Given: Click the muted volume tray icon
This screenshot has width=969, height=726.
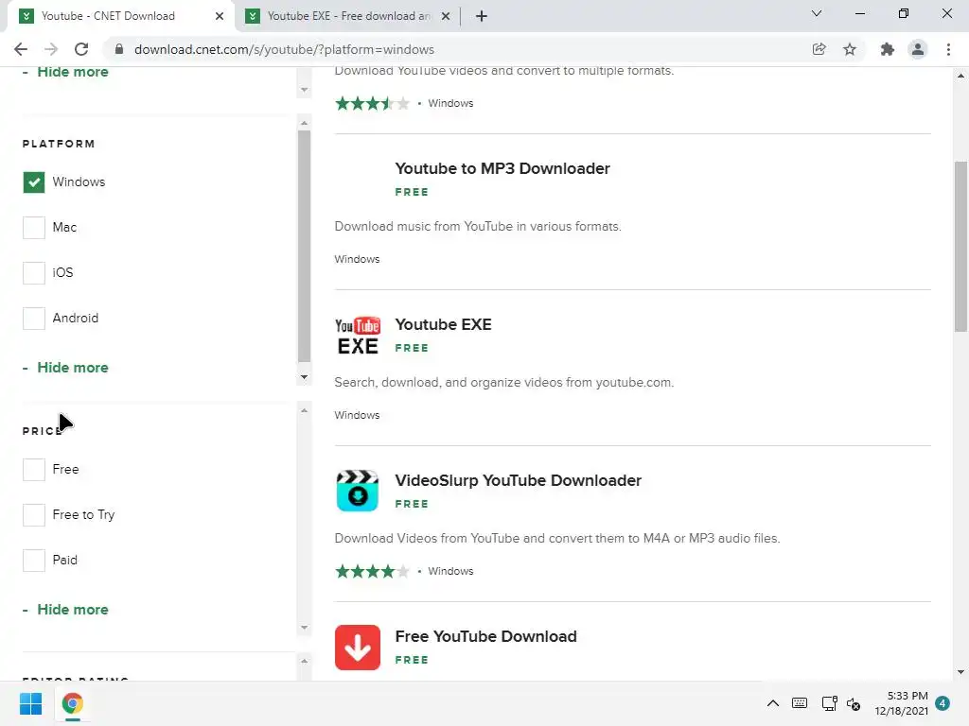Looking at the screenshot, I should (854, 703).
